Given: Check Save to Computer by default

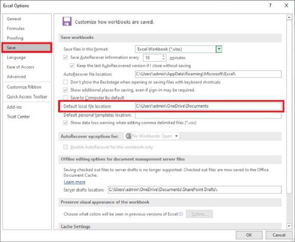Looking at the screenshot, I should pos(65,97).
